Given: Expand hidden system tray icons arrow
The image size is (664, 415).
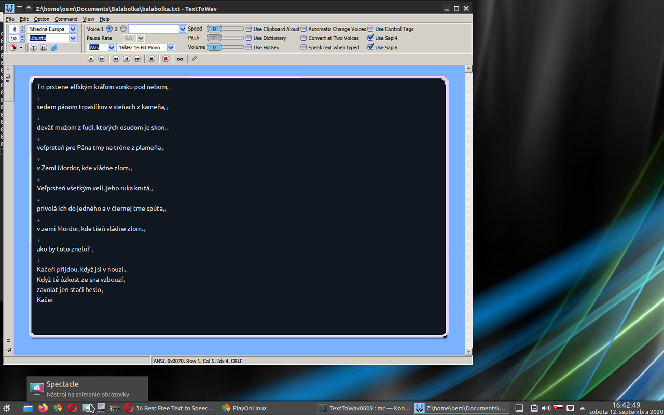Looking at the screenshot, I should coord(582,408).
